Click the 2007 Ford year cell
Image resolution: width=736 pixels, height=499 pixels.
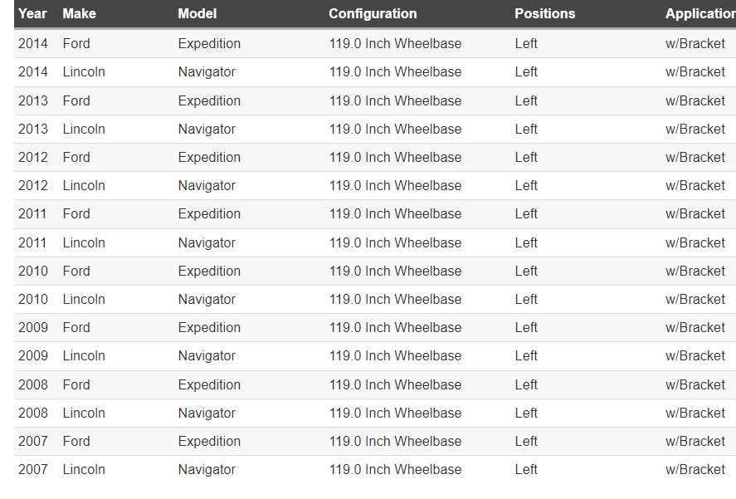click(33, 441)
